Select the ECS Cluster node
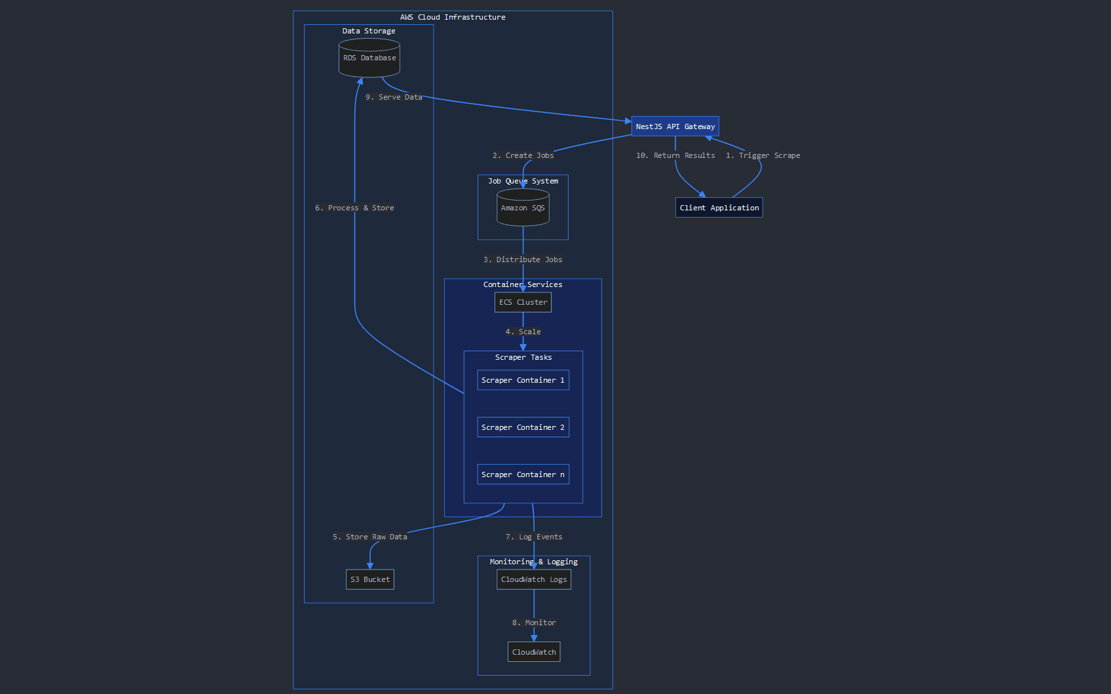1111x694 pixels. tap(523, 302)
